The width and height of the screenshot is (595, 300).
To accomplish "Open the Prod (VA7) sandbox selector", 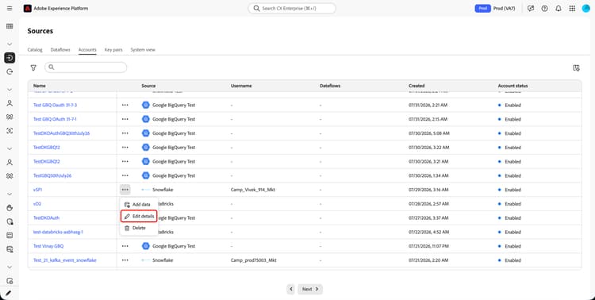I will [x=504, y=9].
